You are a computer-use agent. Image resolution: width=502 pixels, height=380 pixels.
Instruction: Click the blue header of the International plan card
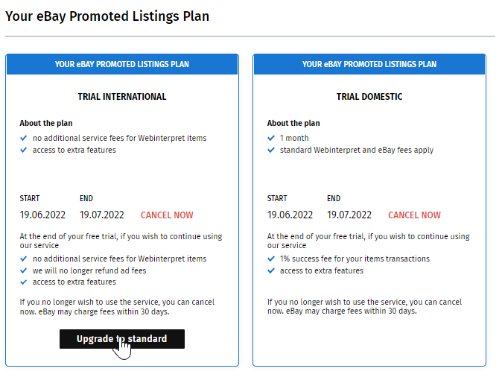click(x=122, y=64)
